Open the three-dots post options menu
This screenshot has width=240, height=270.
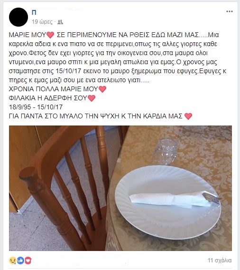click(230, 11)
